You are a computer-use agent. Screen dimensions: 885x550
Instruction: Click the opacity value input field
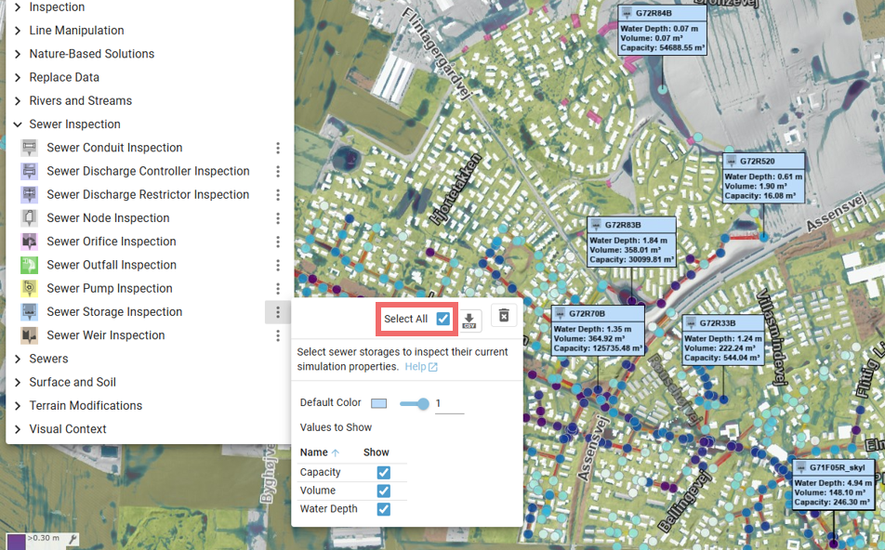[x=448, y=404]
